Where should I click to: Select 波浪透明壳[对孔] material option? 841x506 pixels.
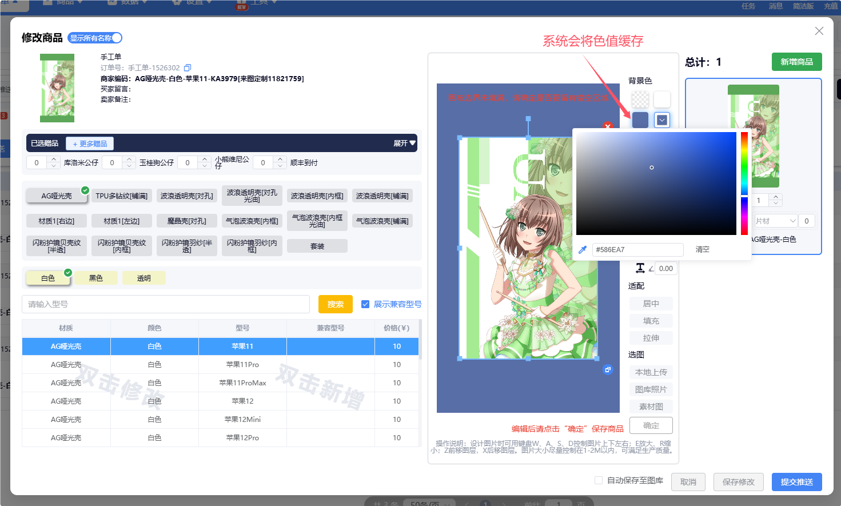pyautogui.click(x=187, y=196)
